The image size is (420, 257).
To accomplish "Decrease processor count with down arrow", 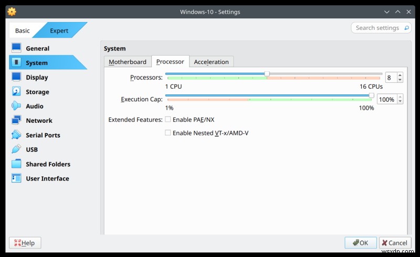I will [x=400, y=80].
